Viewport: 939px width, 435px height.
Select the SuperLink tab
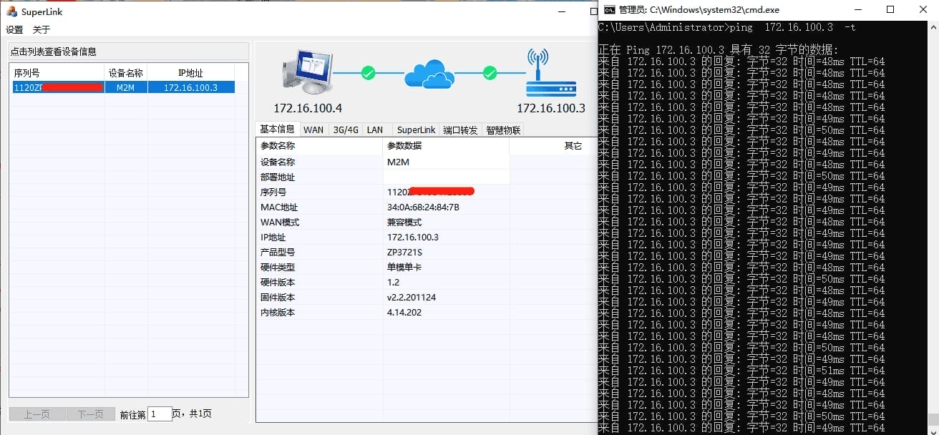tap(416, 129)
